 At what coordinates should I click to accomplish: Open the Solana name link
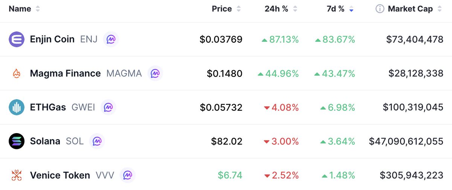tap(45, 141)
